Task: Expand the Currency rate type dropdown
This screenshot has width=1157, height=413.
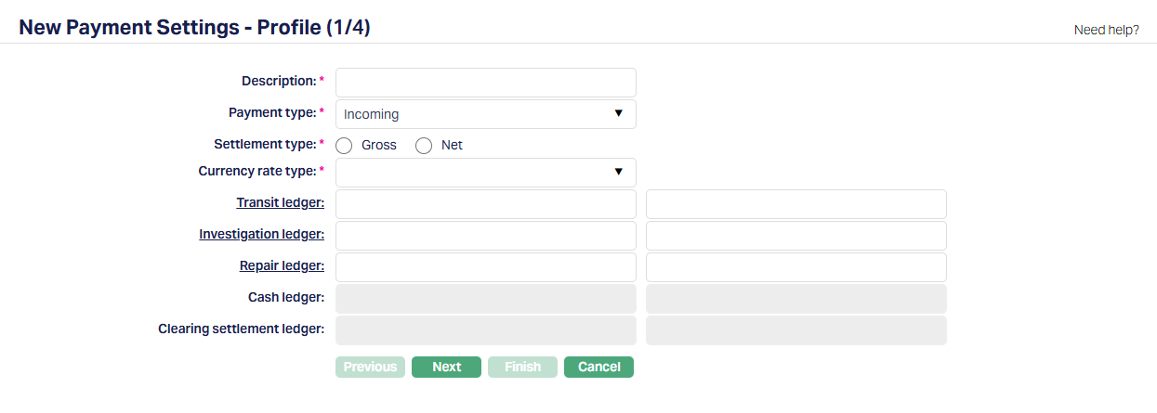Action: click(x=485, y=173)
